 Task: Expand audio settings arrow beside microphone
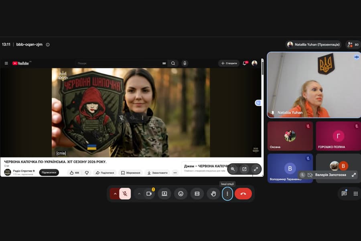click(115, 194)
